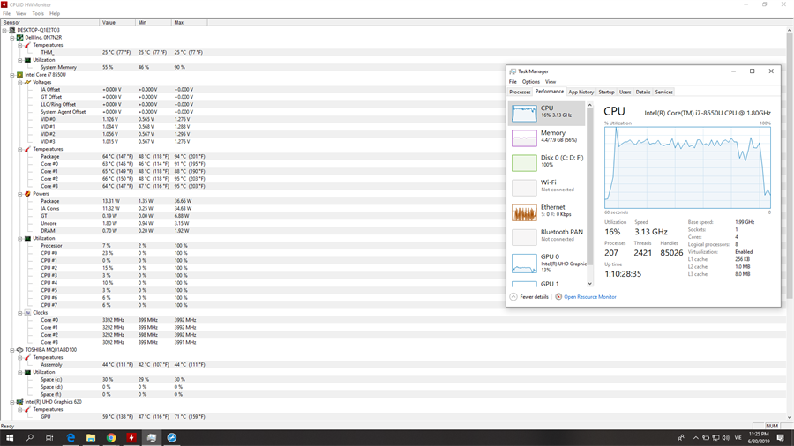Select the CPU performance graph thumbnail
Screen dimensions: 794x446
(x=524, y=113)
